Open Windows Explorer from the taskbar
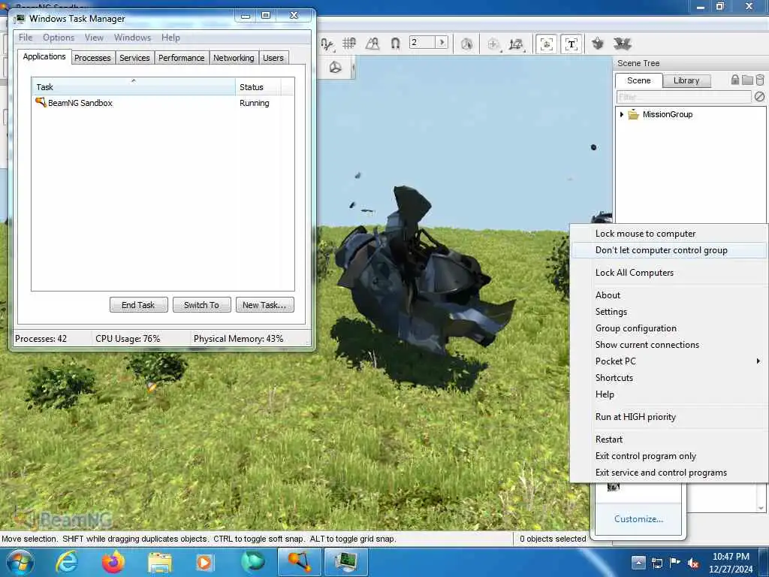This screenshot has width=769, height=577. coord(160,563)
